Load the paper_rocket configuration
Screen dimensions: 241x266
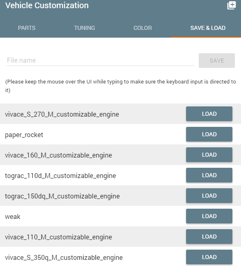pos(209,134)
